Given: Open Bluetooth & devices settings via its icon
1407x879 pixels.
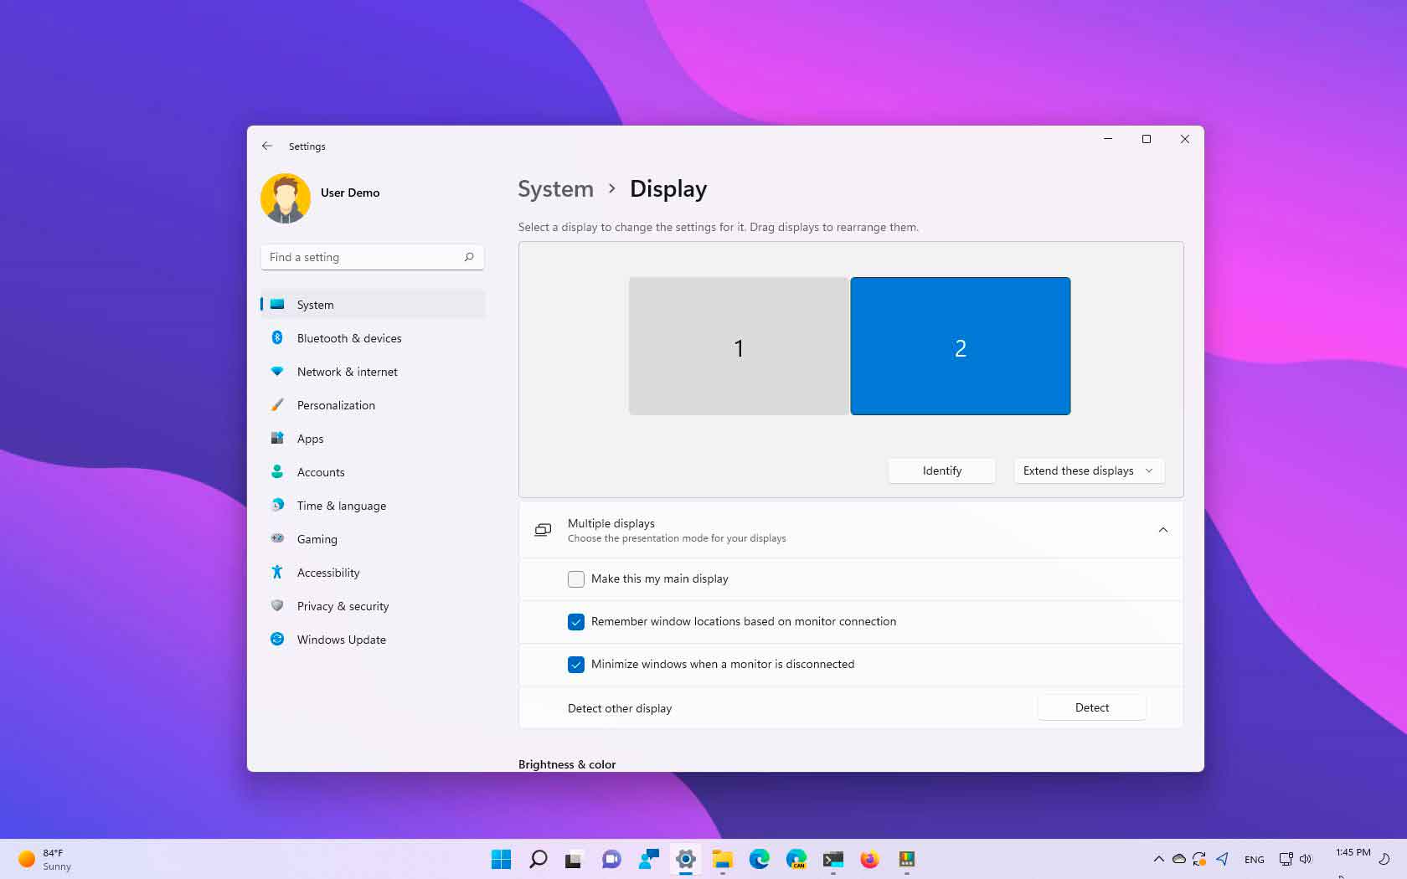Looking at the screenshot, I should pos(277,338).
